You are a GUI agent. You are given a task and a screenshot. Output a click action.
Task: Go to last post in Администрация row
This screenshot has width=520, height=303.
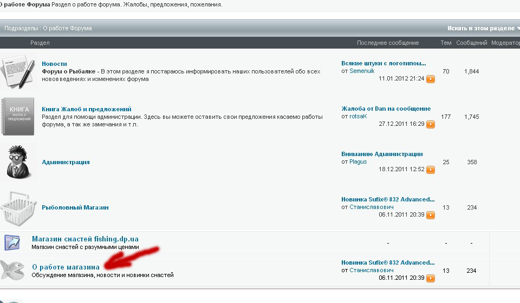[x=431, y=170]
